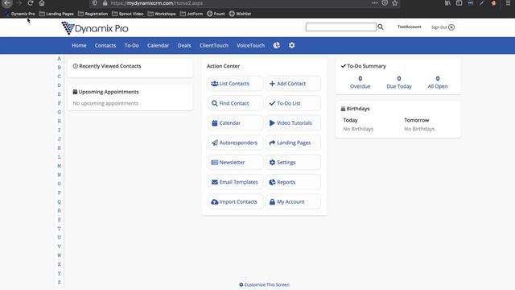
Task: Open Calendar from the Action Center
Action: pos(236,123)
